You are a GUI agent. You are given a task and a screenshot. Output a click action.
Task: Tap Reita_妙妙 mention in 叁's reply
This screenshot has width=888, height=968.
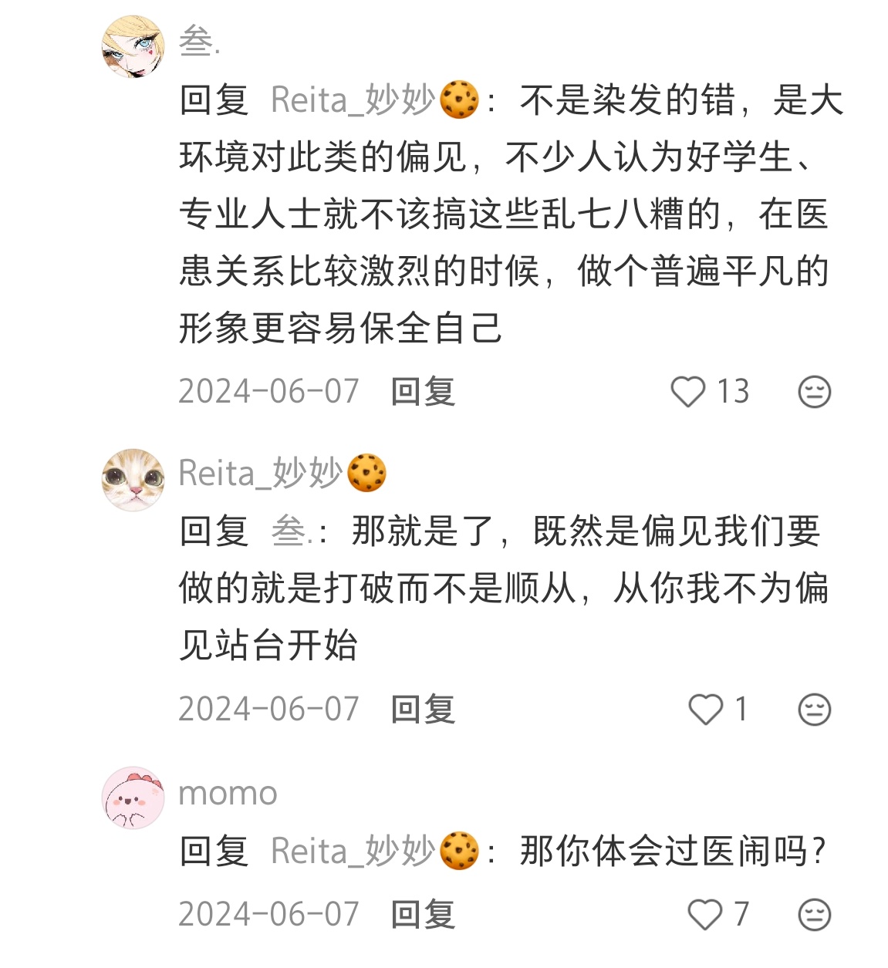coord(375,100)
